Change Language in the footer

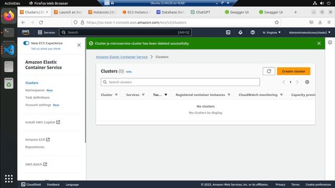tap(72, 184)
